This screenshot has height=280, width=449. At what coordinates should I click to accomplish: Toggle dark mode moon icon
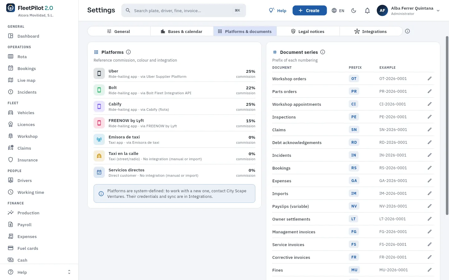coord(354,11)
